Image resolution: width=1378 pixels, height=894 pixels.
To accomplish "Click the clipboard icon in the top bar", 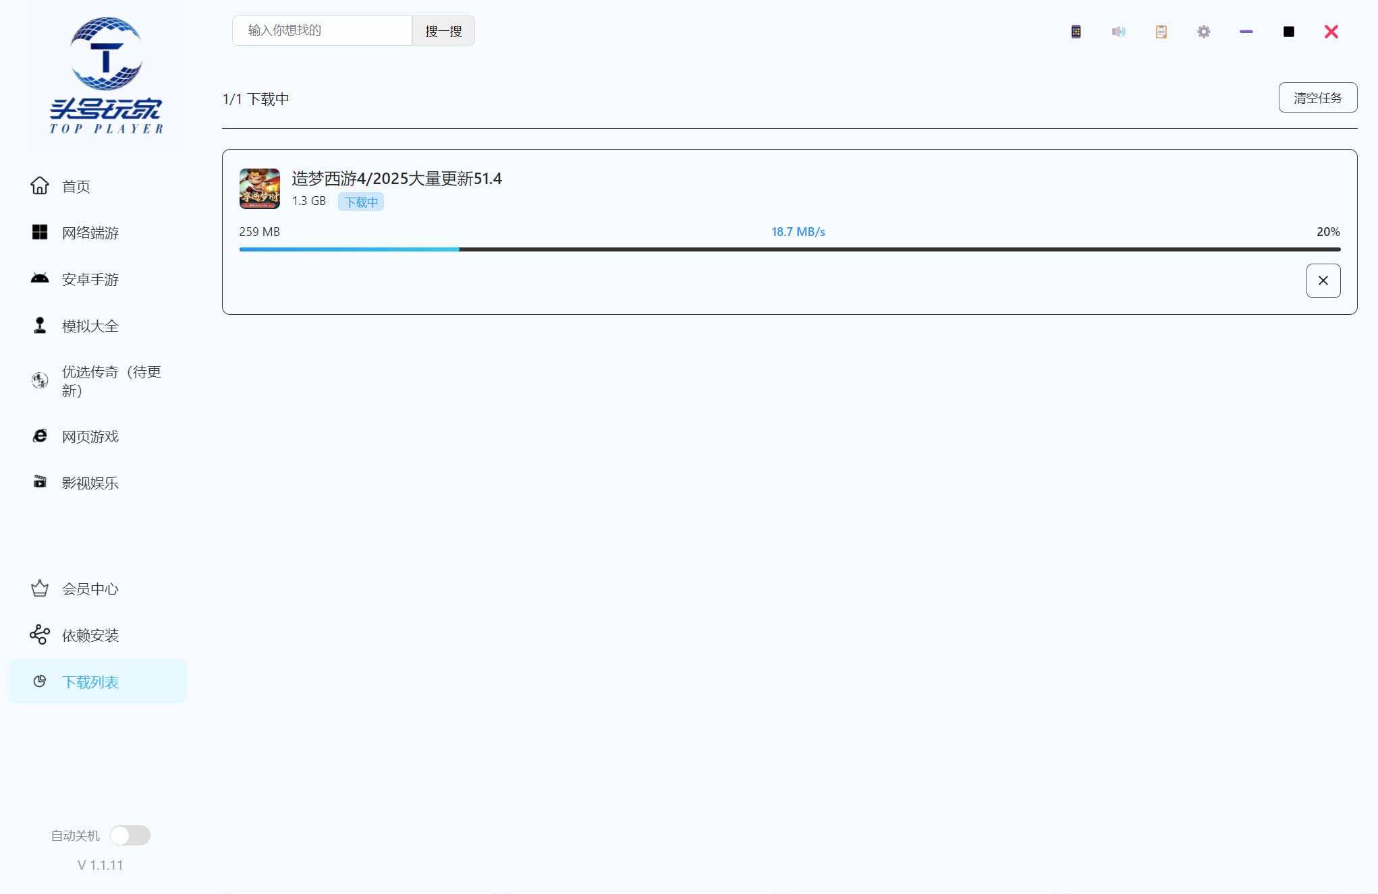I will [1161, 32].
